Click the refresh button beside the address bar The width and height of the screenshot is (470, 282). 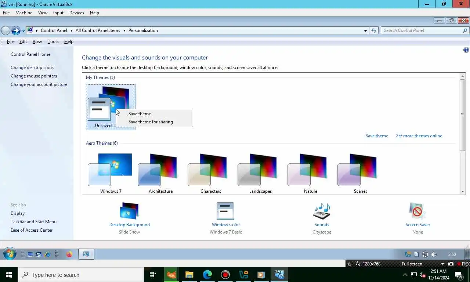(374, 30)
